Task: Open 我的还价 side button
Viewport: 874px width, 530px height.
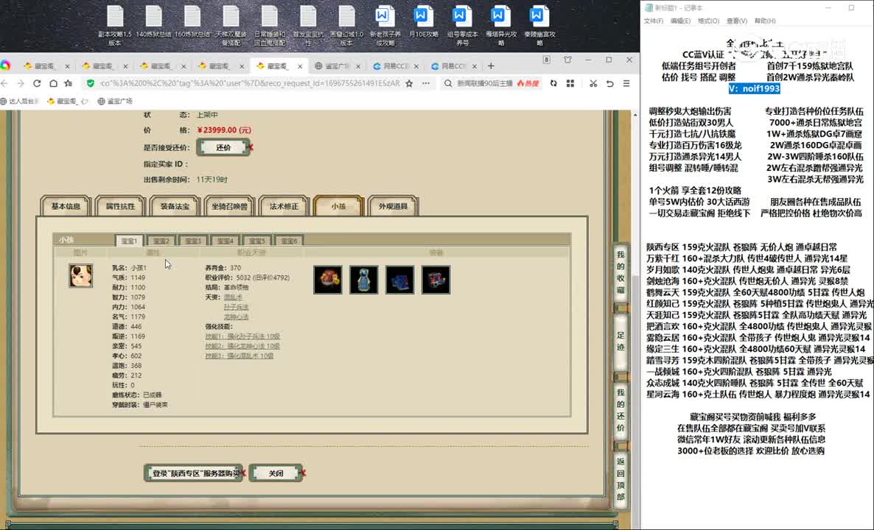Action: [620, 410]
